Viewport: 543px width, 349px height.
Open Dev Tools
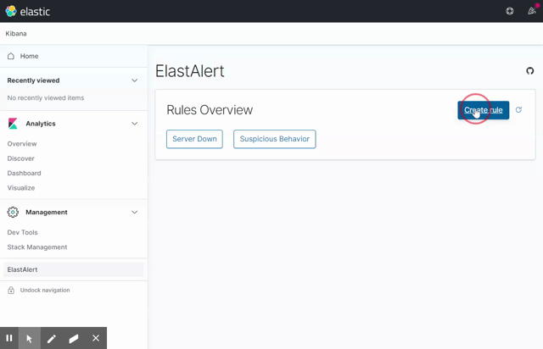pos(22,232)
